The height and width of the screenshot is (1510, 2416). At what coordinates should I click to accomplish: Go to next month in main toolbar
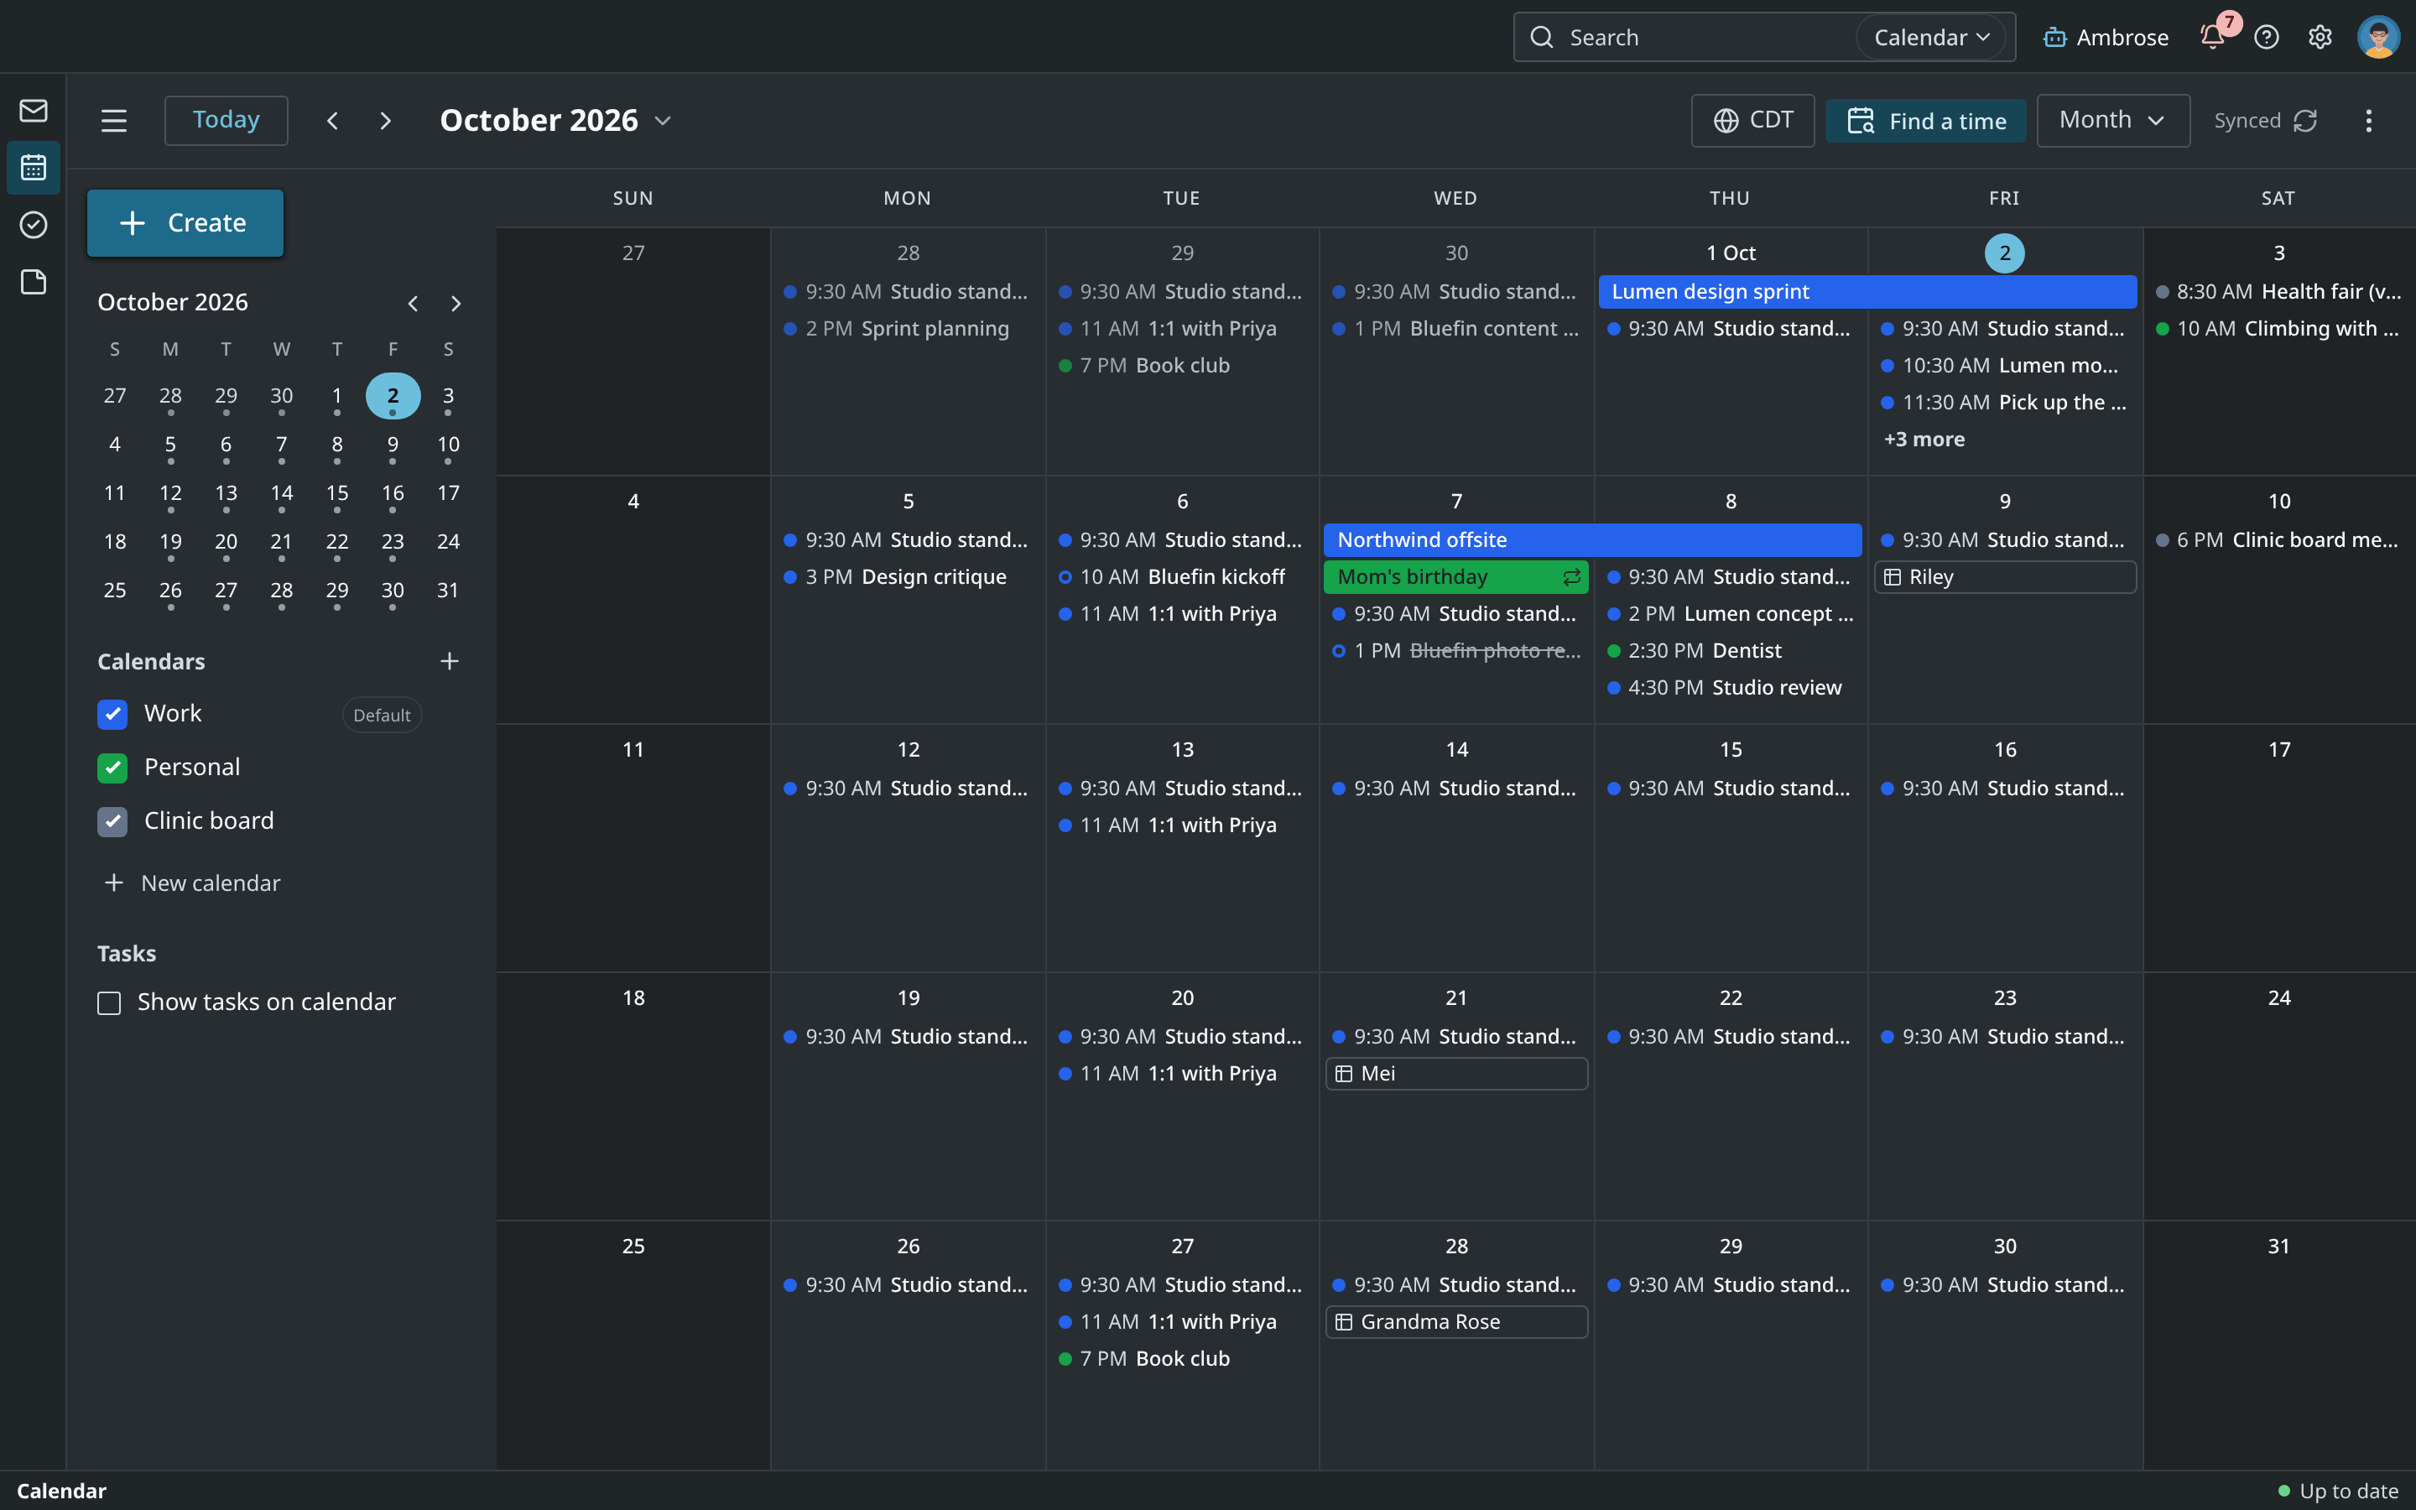(385, 121)
